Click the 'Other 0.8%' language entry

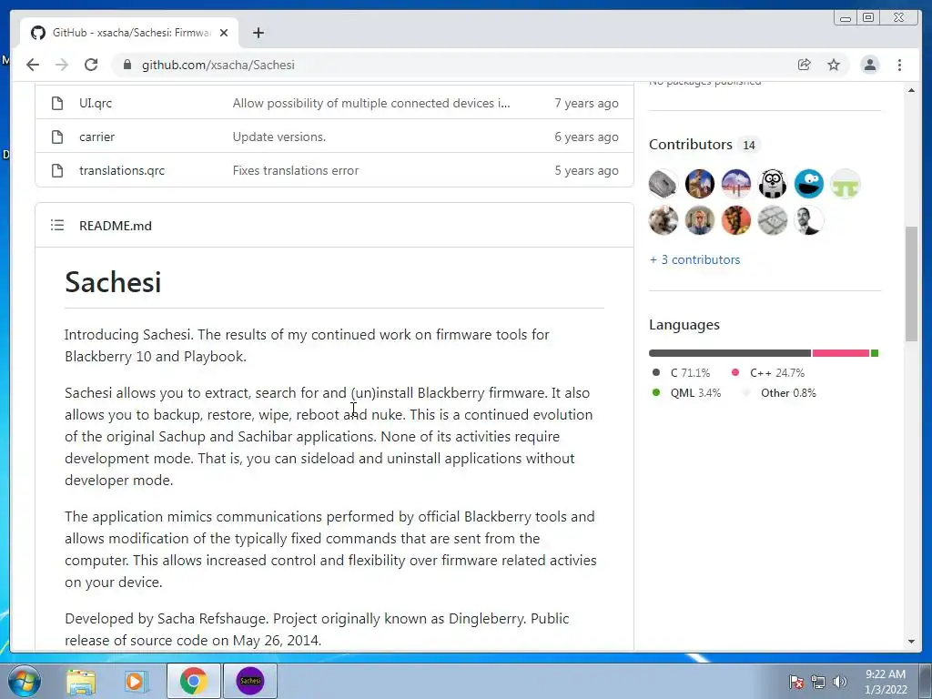(781, 393)
